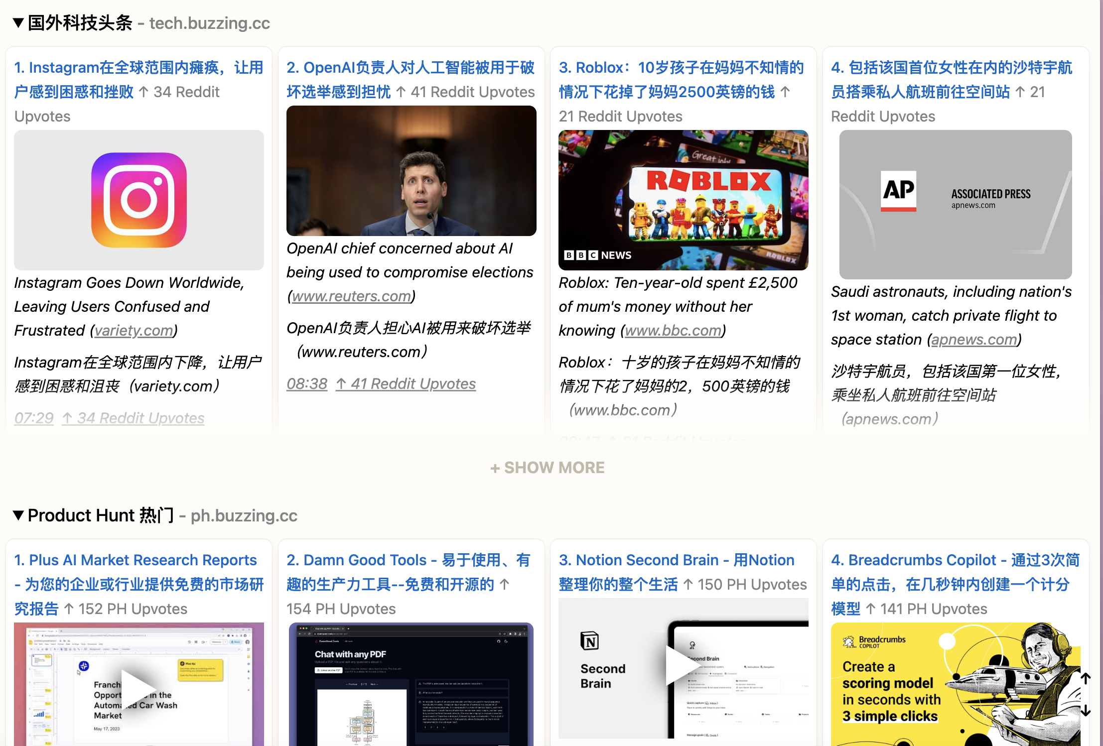Follow the apnews.com source link

coord(973,339)
